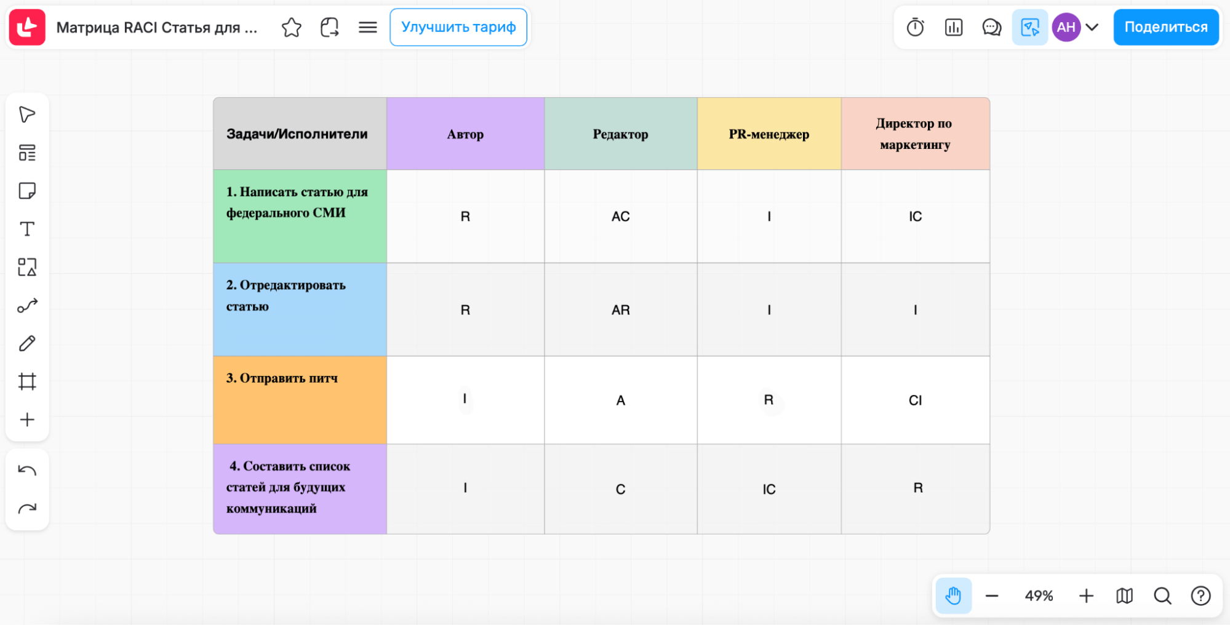Start the timer from top bar

(915, 27)
